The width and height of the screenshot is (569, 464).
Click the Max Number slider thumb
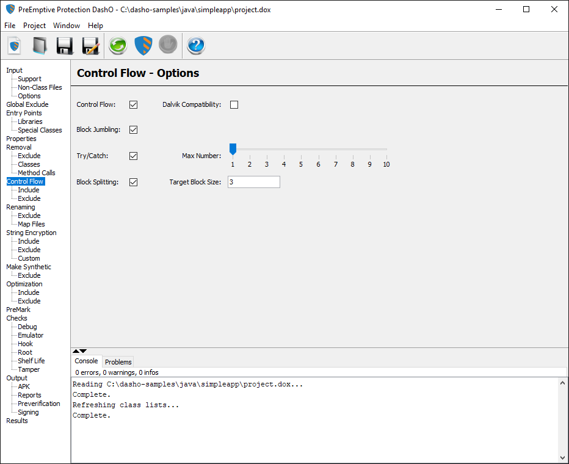click(x=233, y=149)
